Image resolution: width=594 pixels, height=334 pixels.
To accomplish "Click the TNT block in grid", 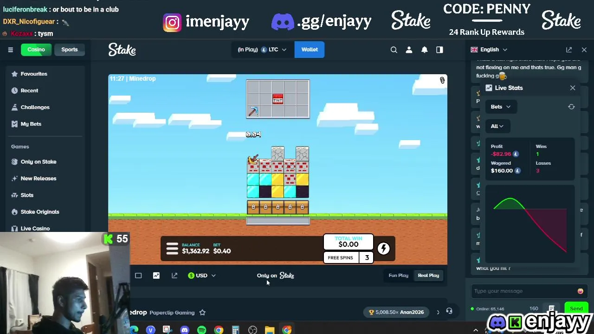I will (x=278, y=99).
